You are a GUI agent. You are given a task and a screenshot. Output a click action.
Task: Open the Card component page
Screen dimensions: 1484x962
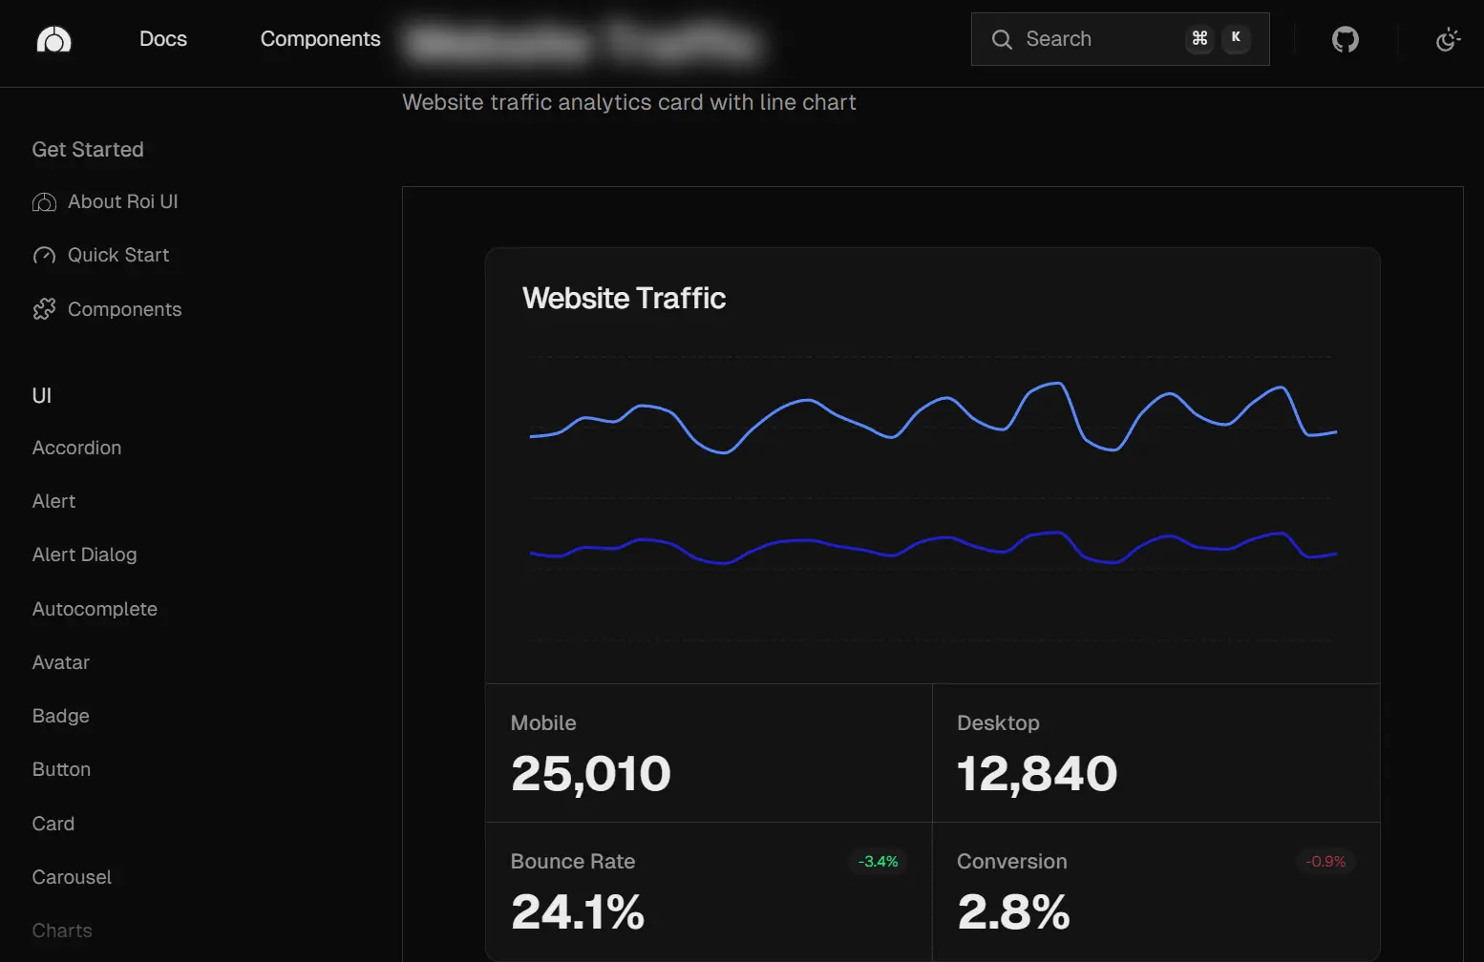pyautogui.click(x=53, y=824)
